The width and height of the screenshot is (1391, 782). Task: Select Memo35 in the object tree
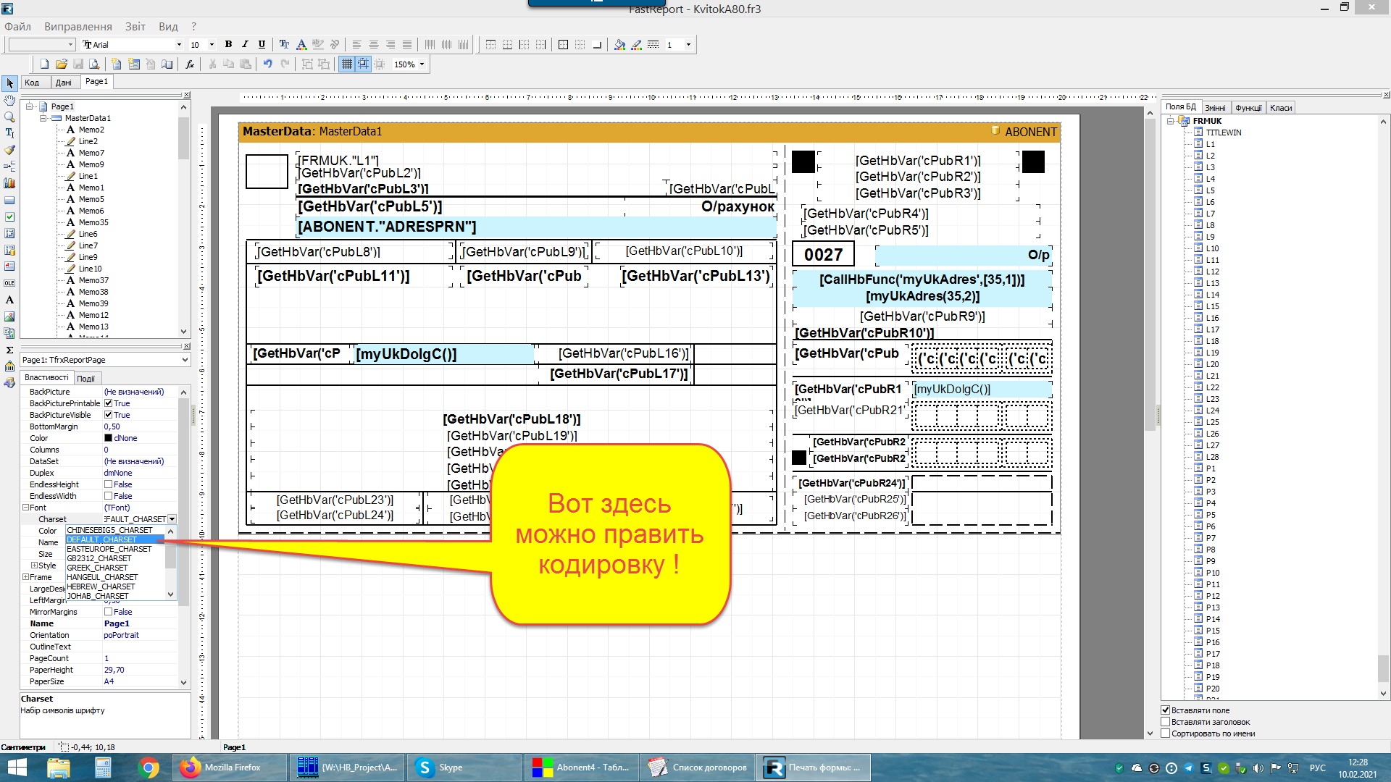coord(93,222)
